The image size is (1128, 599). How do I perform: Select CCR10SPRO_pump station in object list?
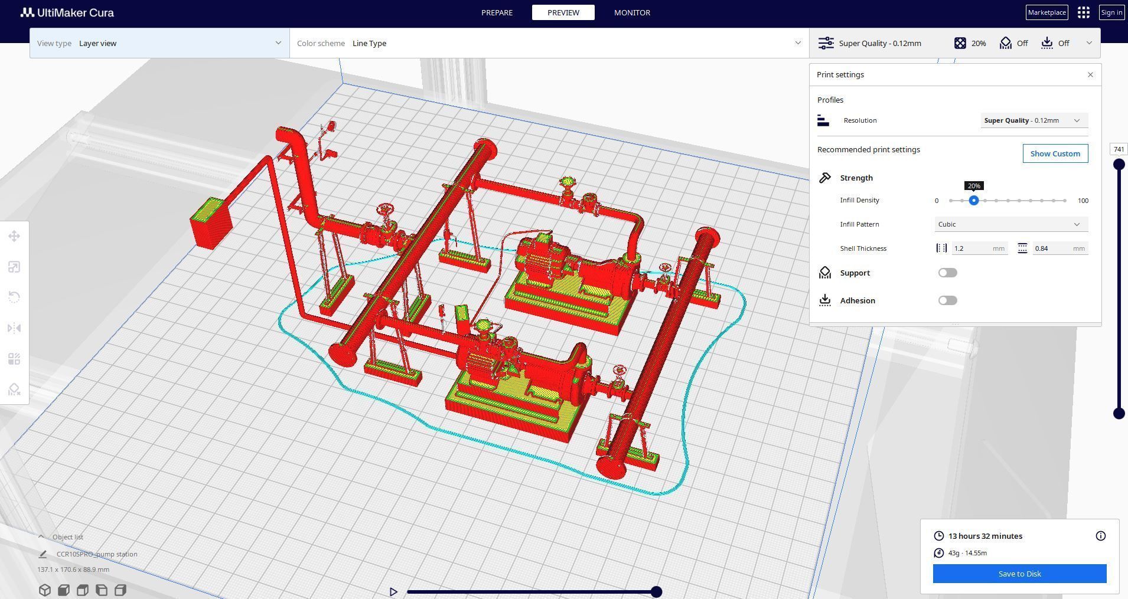97,554
